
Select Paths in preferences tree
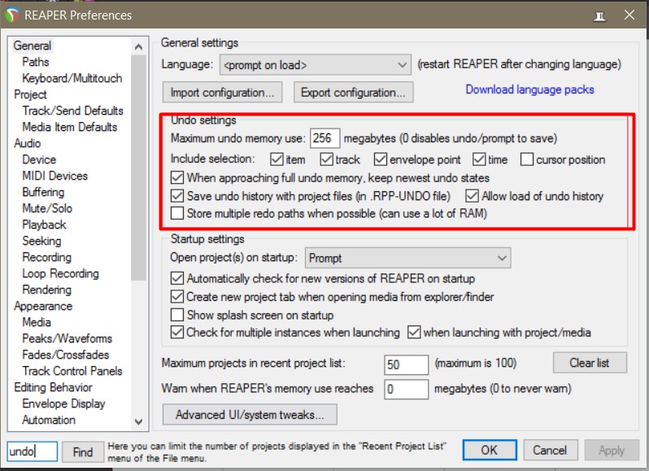36,62
